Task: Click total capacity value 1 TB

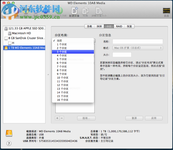Action: coord(121,131)
